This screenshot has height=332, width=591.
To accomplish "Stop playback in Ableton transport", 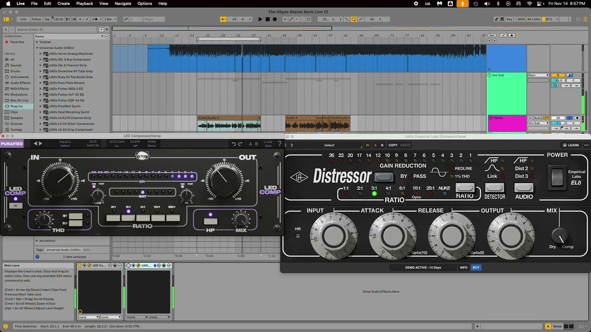I will click(x=267, y=19).
